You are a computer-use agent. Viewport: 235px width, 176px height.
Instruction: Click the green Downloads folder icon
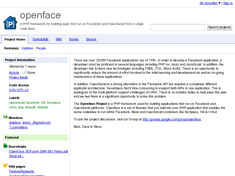5,146
